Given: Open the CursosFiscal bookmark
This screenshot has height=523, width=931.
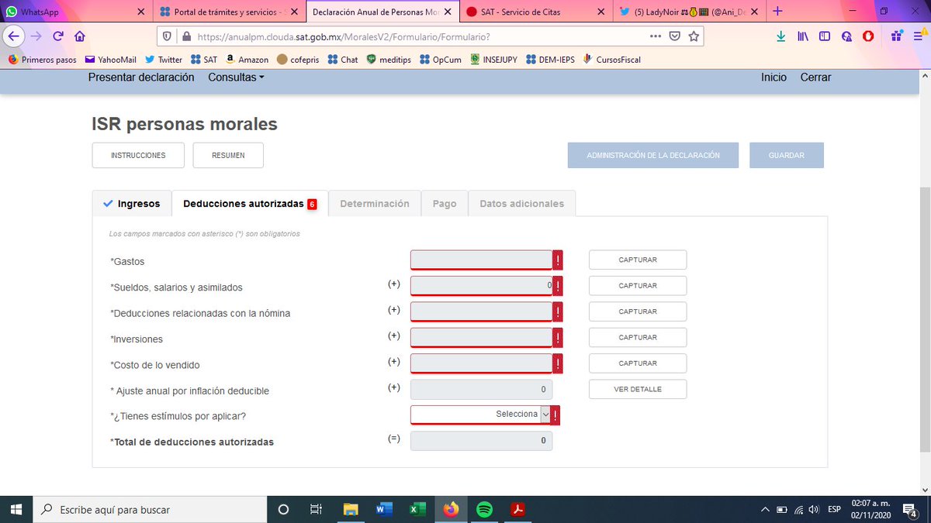Looking at the screenshot, I should pos(611,60).
